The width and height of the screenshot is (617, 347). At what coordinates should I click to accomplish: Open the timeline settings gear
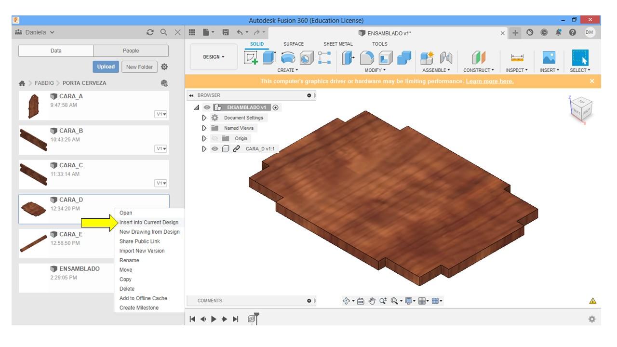592,319
